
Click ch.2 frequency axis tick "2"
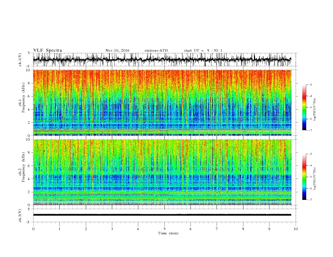click(x=29, y=192)
